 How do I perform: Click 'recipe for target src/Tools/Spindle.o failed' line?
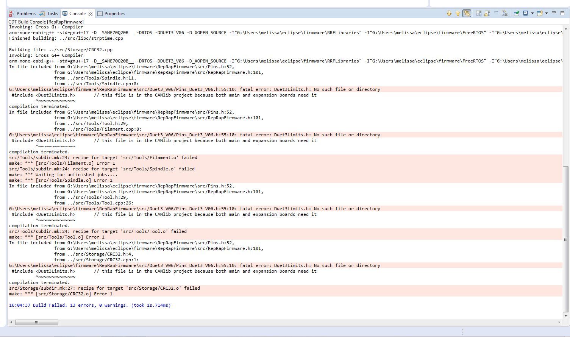pos(102,169)
